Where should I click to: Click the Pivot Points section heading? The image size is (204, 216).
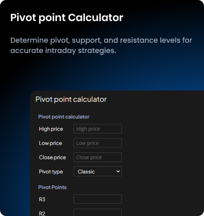53,187
